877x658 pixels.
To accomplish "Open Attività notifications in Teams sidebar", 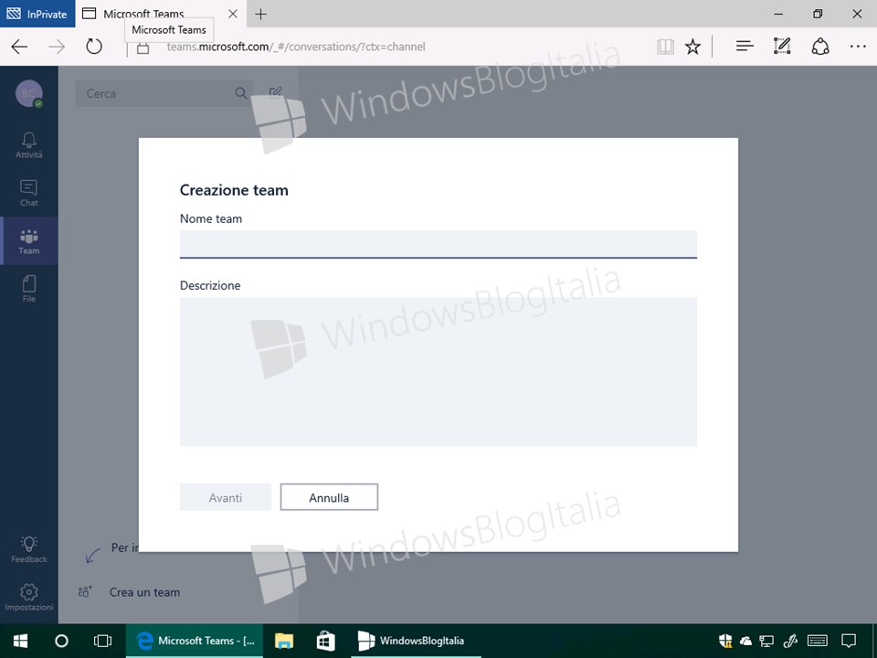I will point(29,145).
